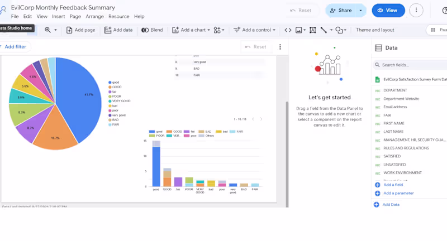Screen dimensions: 447x241
Task: Open the Resource menu
Action: (x=119, y=17)
